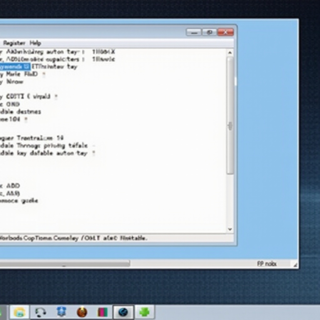This screenshot has width=320, height=320.
Task: Select the highlighted blue text line
Action: tap(15, 67)
